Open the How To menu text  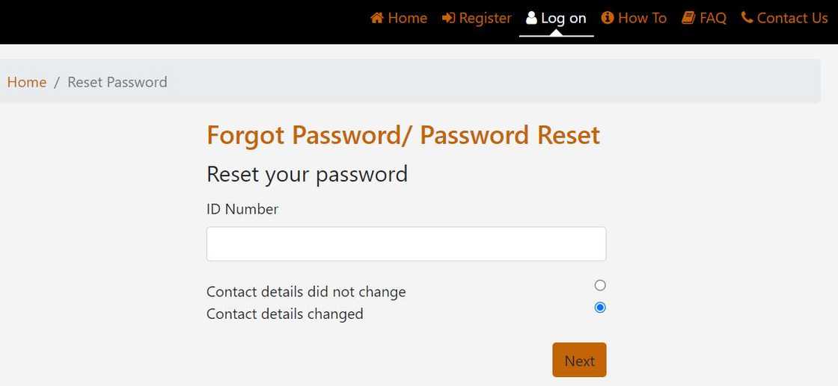tap(642, 18)
